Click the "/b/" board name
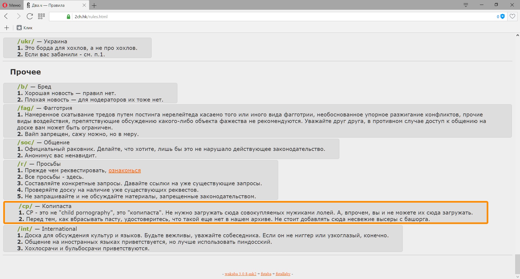This screenshot has height=279, width=520. [x=22, y=87]
